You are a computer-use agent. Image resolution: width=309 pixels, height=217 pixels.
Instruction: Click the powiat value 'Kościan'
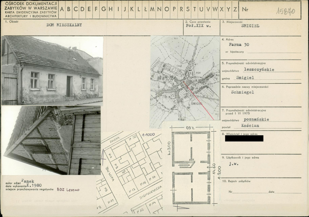[250, 125]
